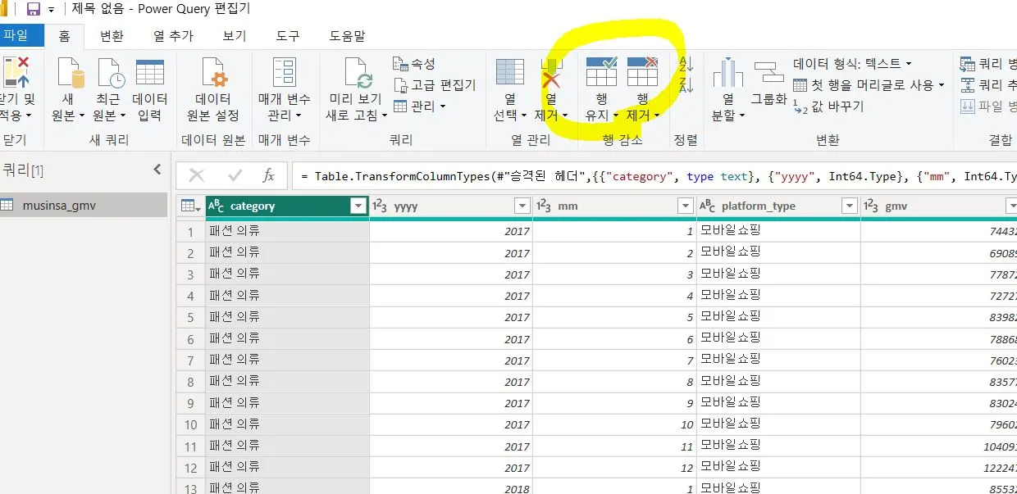Collapse the 쿼리 pane with the chevron
The image size is (1017, 494).
click(157, 170)
